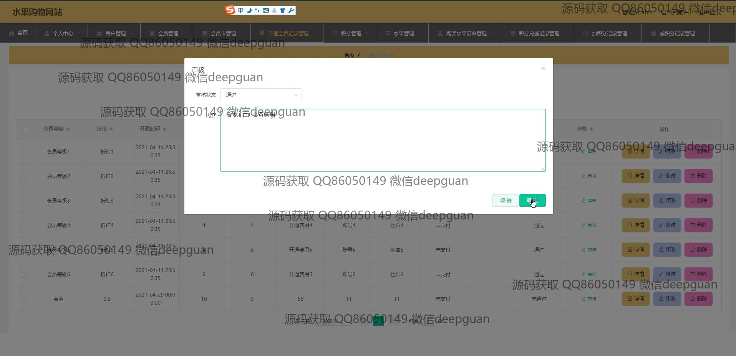Open the 审核状态 dropdown showing 通过
Image resolution: width=736 pixels, height=356 pixels.
point(261,95)
